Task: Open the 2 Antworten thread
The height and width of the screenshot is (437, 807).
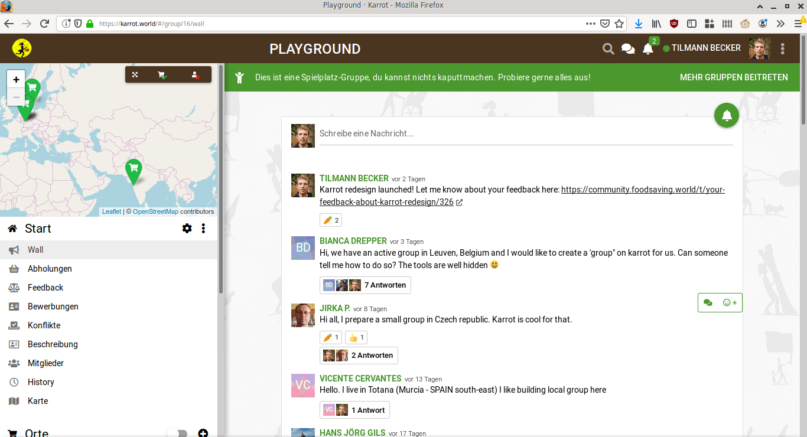Action: point(359,356)
